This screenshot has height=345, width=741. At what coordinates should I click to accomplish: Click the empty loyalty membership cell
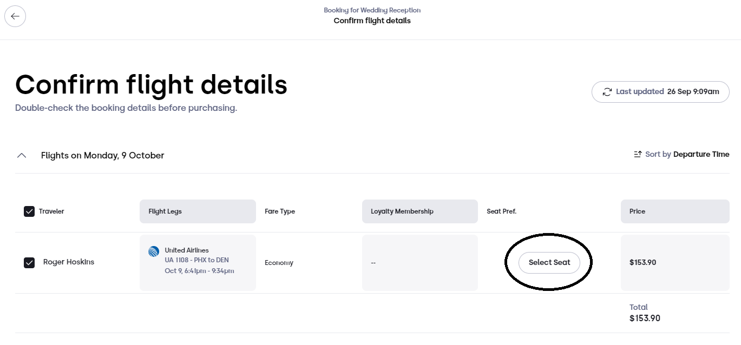420,263
